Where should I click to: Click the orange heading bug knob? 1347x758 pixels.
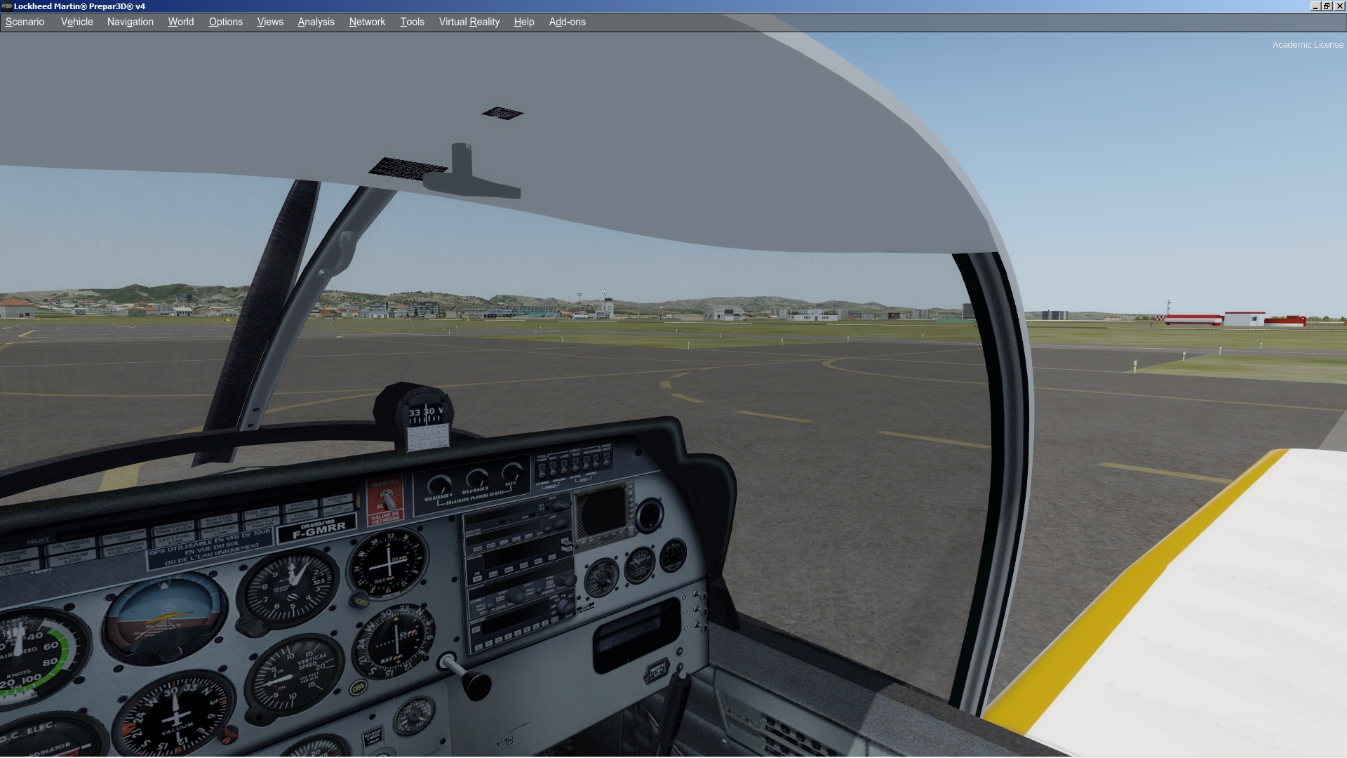(x=229, y=736)
